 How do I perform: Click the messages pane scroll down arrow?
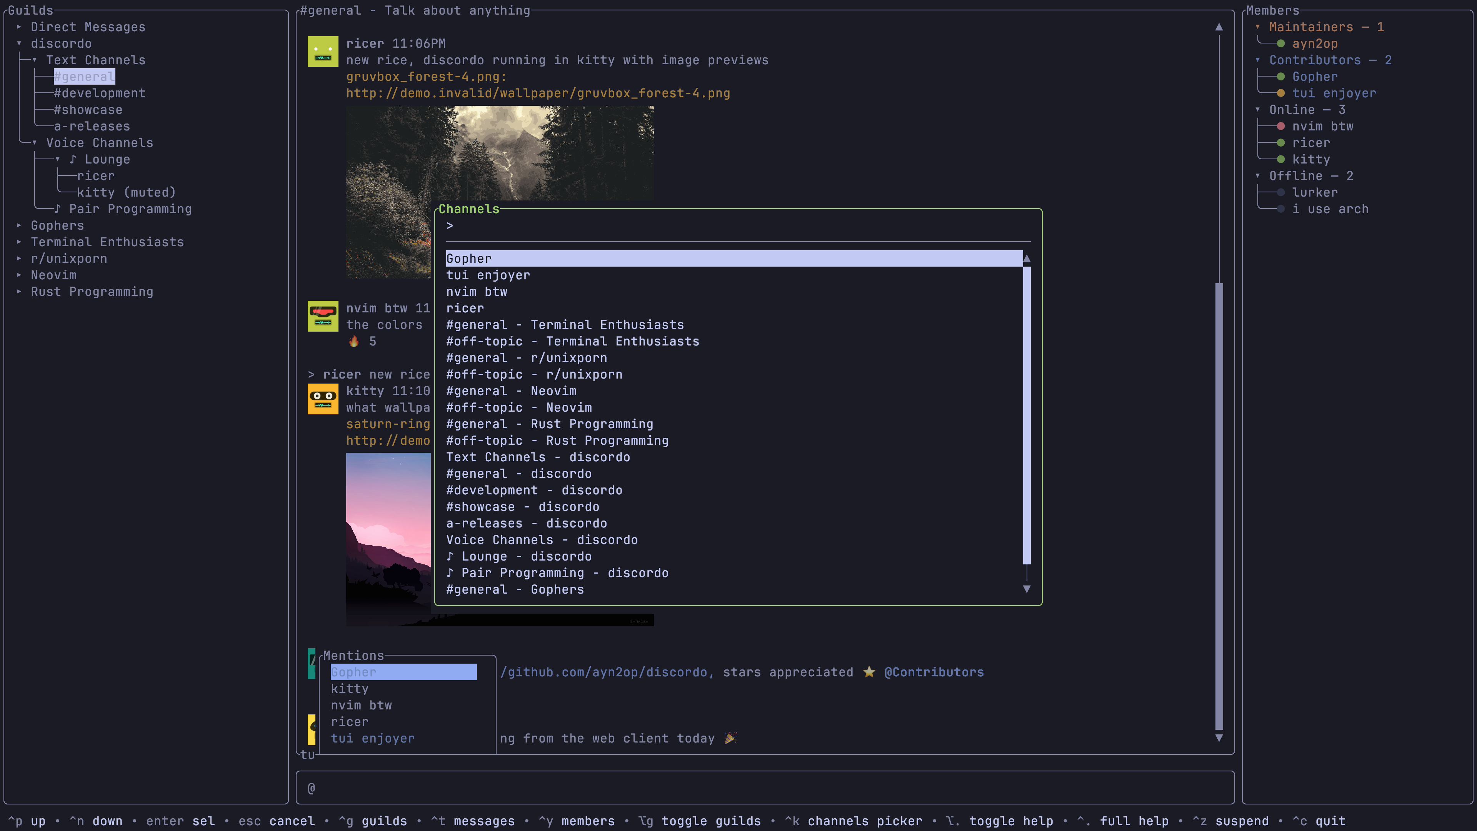click(x=1219, y=738)
